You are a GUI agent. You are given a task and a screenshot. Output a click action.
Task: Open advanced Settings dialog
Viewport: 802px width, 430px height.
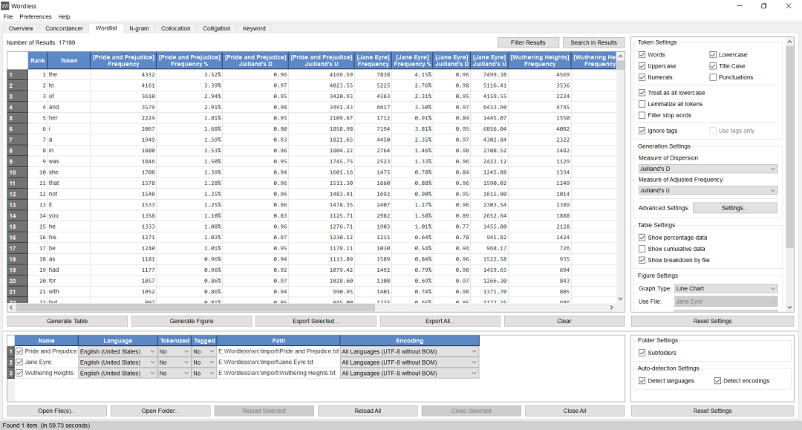(734, 208)
